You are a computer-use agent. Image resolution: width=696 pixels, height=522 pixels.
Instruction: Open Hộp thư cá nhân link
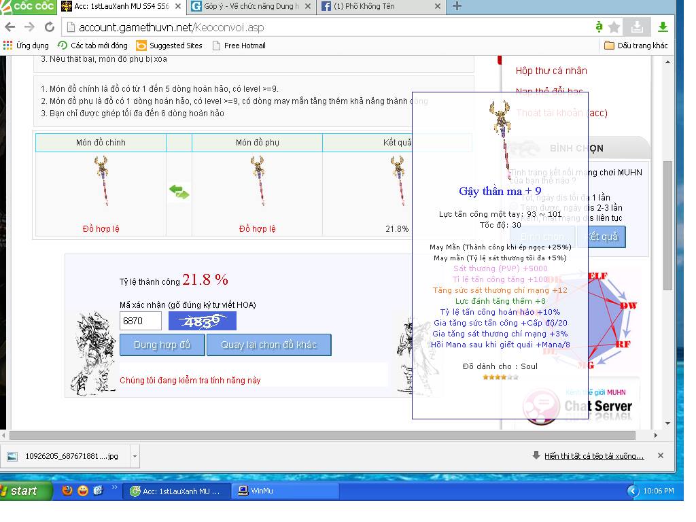tap(551, 71)
